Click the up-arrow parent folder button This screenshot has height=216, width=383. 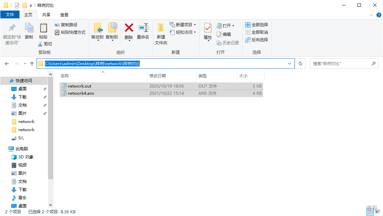32,64
